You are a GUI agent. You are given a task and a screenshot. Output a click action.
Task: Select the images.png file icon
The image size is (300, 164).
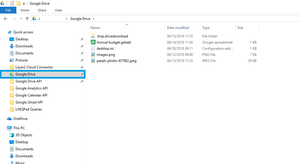pos(93,55)
